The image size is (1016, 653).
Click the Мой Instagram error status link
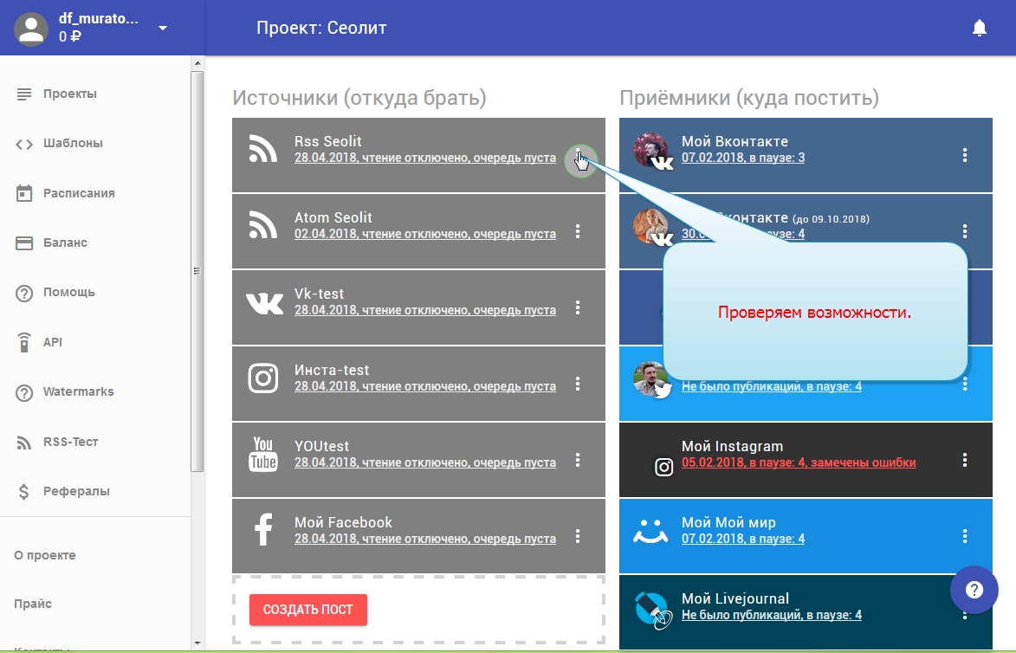[x=798, y=462]
